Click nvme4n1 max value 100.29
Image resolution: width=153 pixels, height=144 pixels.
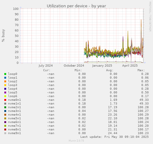tap(143, 115)
